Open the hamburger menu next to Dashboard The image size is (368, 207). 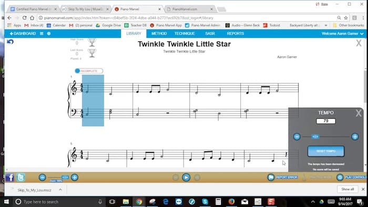click(42, 34)
